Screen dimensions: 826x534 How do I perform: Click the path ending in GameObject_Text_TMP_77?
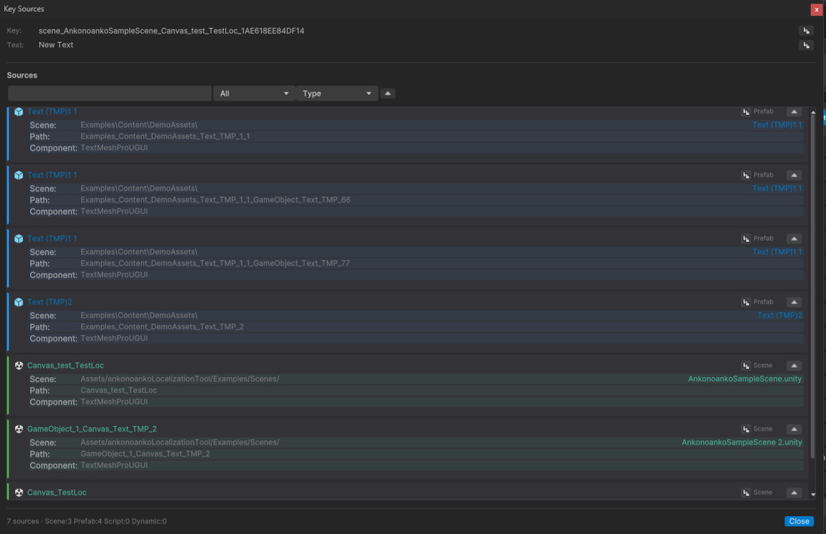(x=215, y=264)
